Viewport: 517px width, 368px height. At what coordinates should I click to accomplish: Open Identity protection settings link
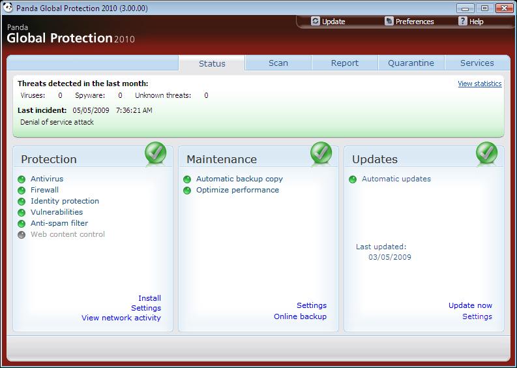click(65, 201)
